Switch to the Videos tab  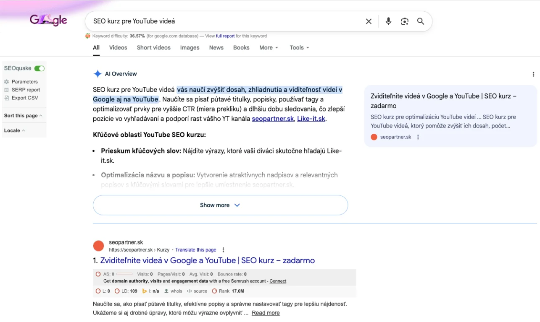tap(118, 48)
